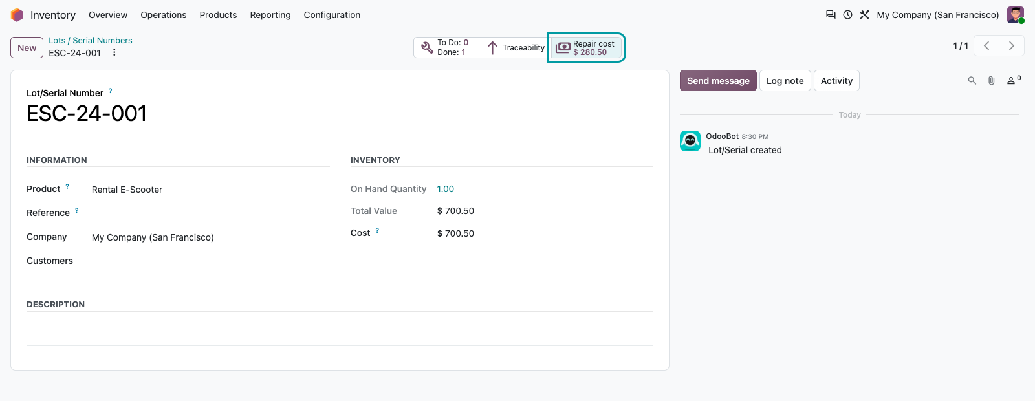
Task: Go to next record arrow
Action: point(1012,46)
